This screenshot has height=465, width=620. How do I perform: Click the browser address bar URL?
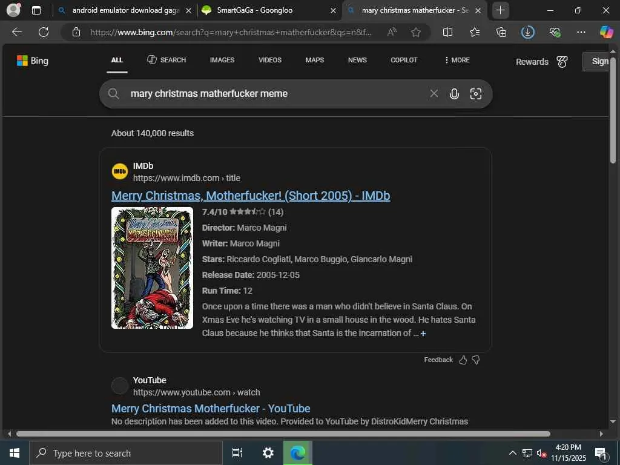231,33
